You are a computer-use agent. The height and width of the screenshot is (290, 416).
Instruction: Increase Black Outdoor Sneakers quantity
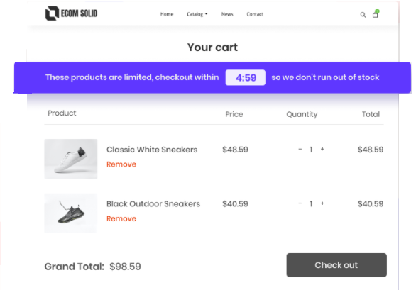(x=322, y=203)
